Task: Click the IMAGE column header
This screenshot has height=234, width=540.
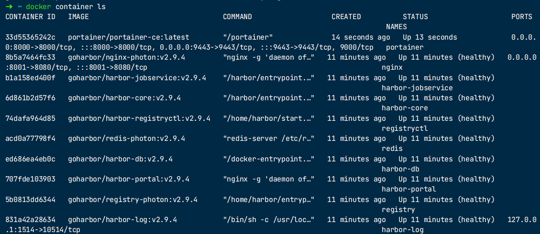Action: pos(78,17)
